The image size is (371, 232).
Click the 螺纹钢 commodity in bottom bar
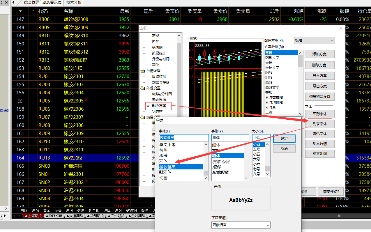point(131,210)
